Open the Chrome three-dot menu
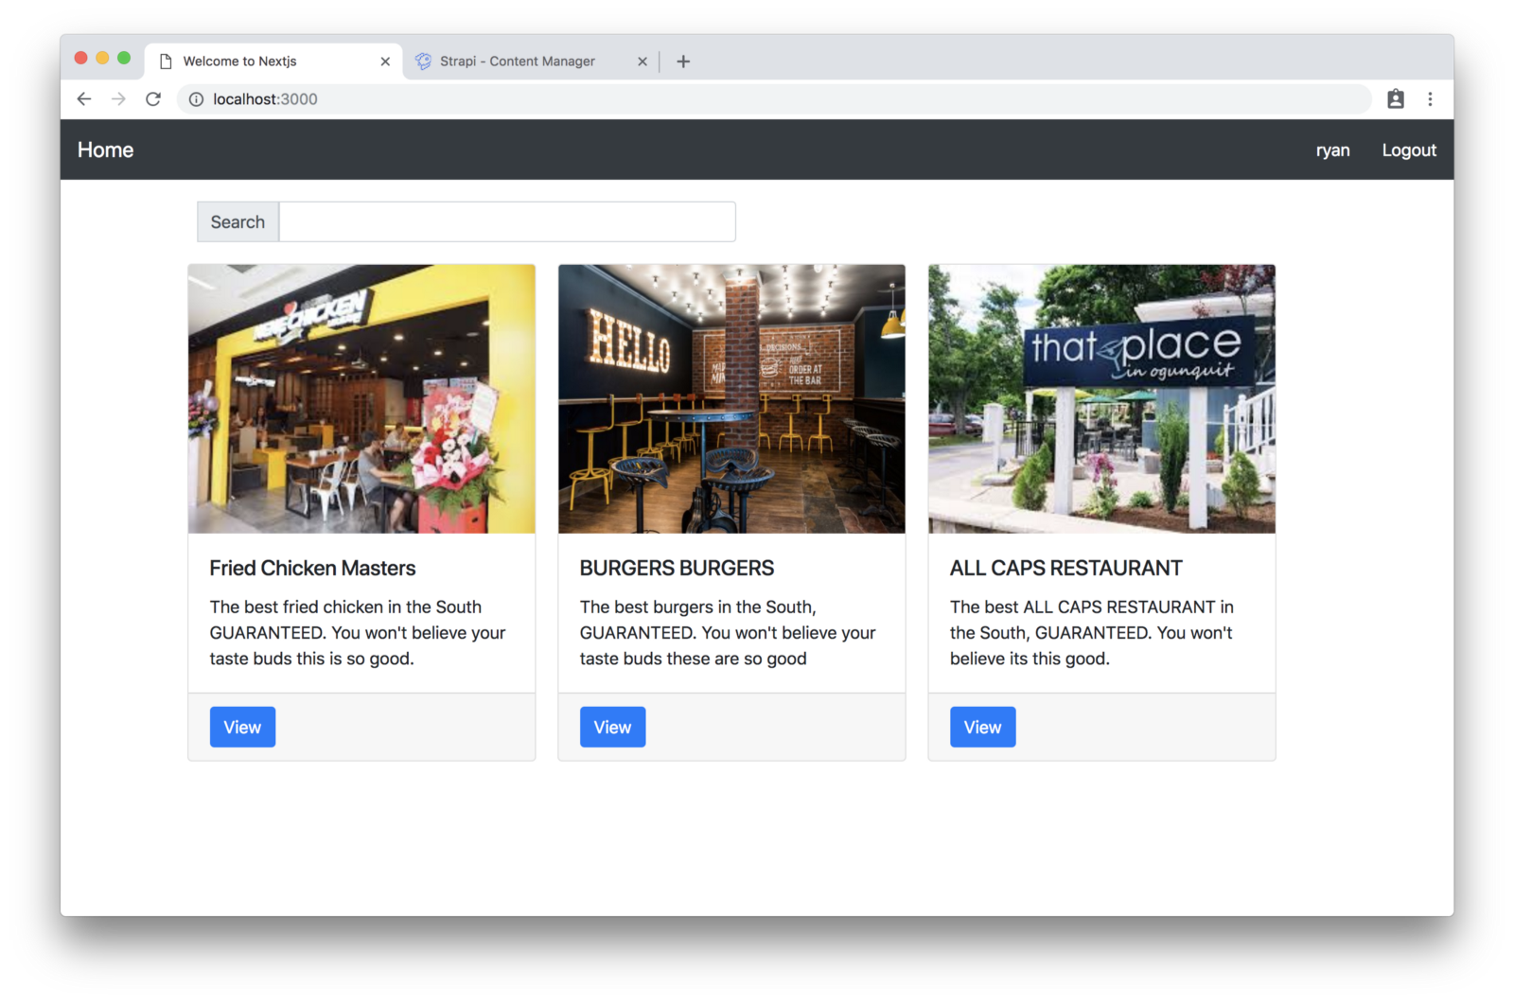 1430,99
